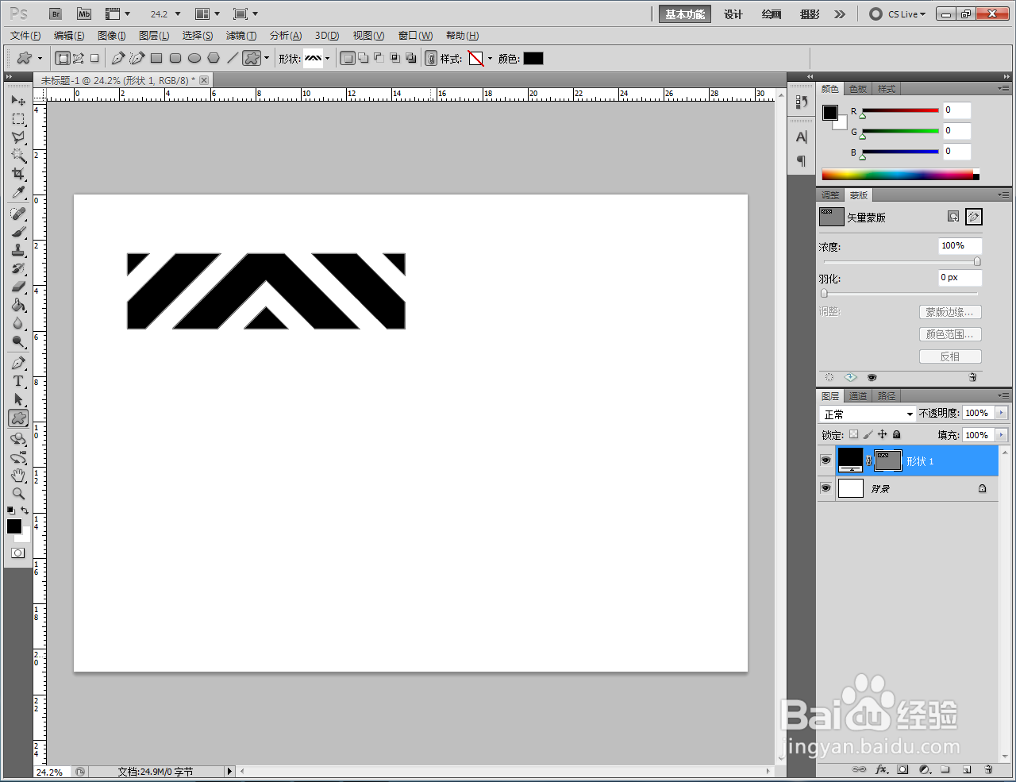The width and height of the screenshot is (1016, 782).
Task: Swap foreground and background colors
Action: point(25,510)
